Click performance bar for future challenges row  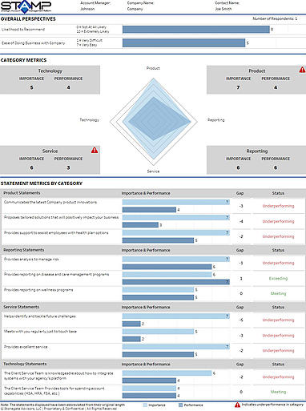click(131, 324)
